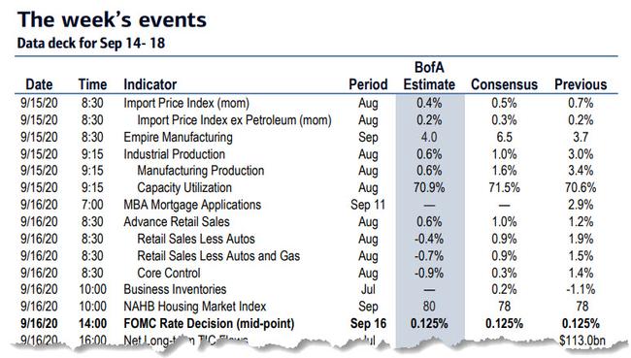Click The week's events title

pos(112,19)
